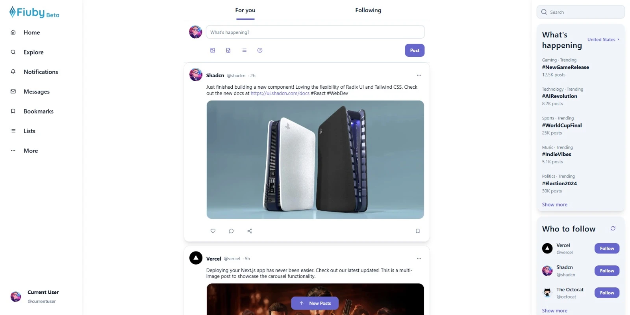630x315 pixels.
Task: Like Shadcn's post with the heart icon
Action: 213,231
